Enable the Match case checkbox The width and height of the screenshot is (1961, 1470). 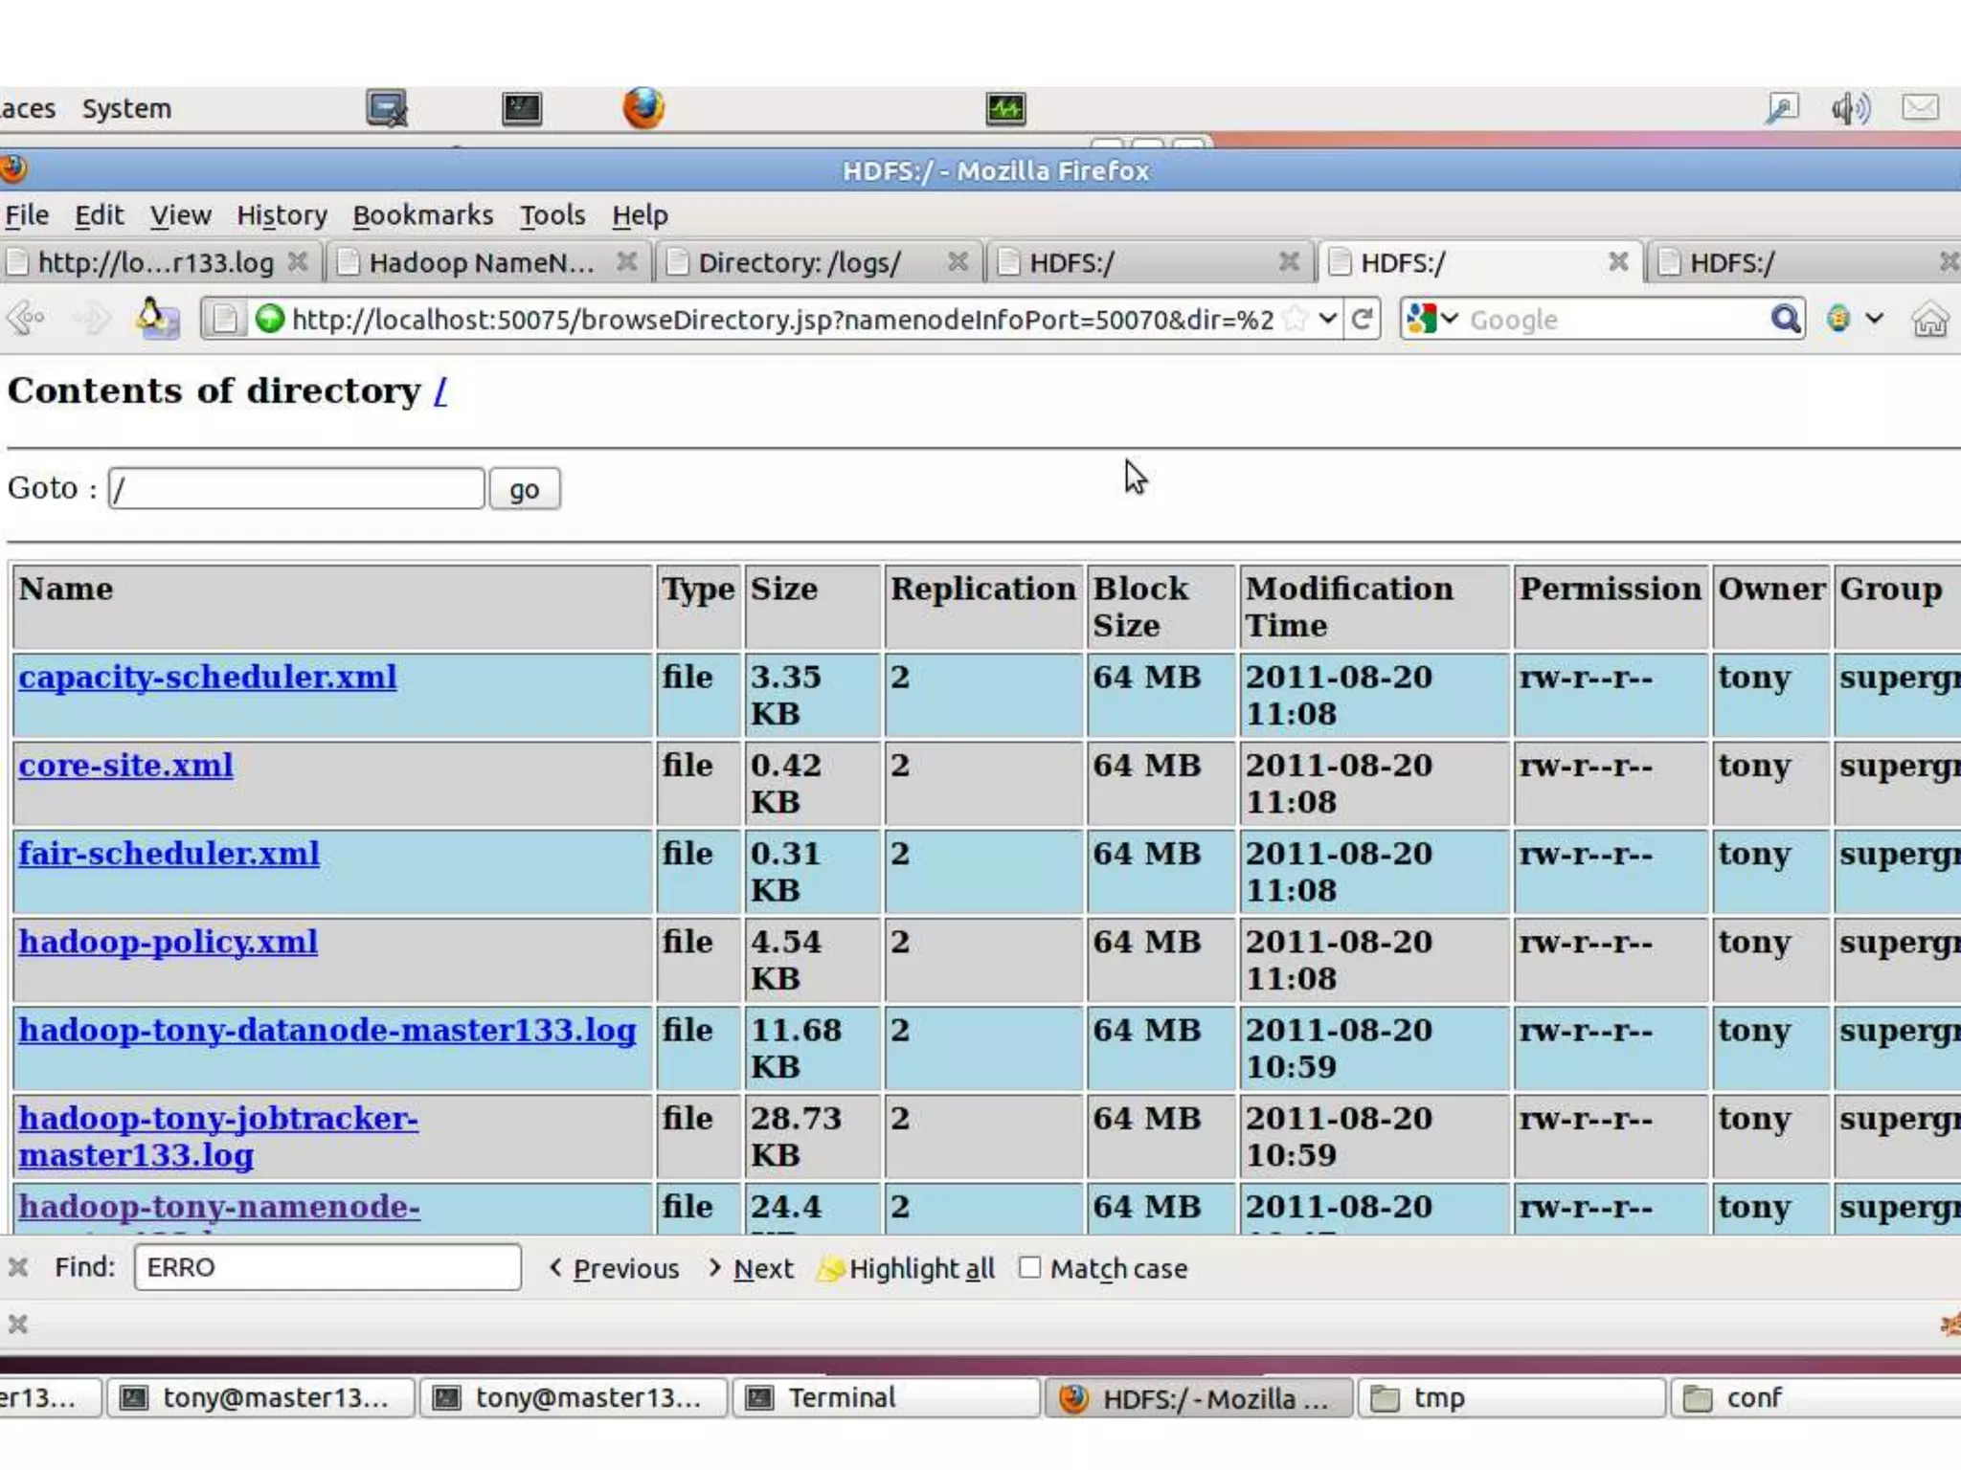[1029, 1267]
